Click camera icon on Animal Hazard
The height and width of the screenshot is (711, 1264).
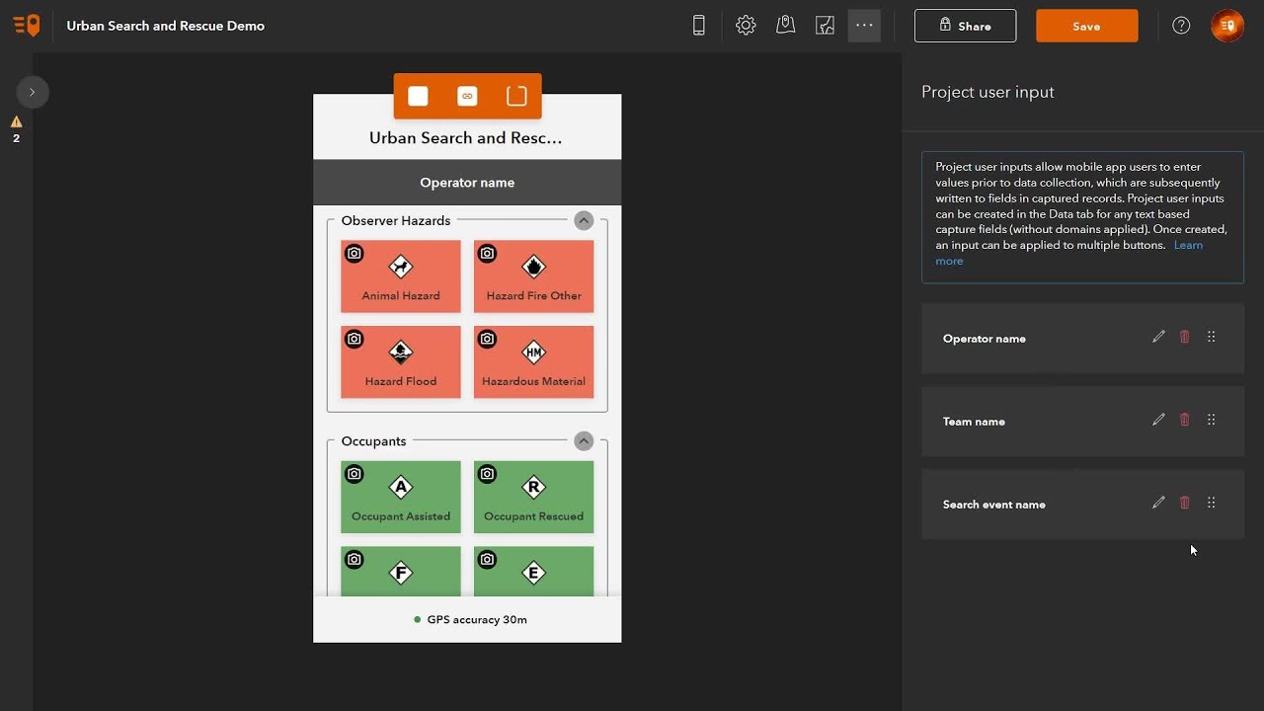pos(354,254)
